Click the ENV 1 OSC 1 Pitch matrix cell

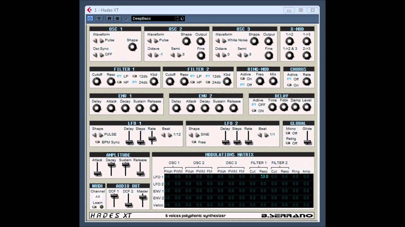pos(167,191)
